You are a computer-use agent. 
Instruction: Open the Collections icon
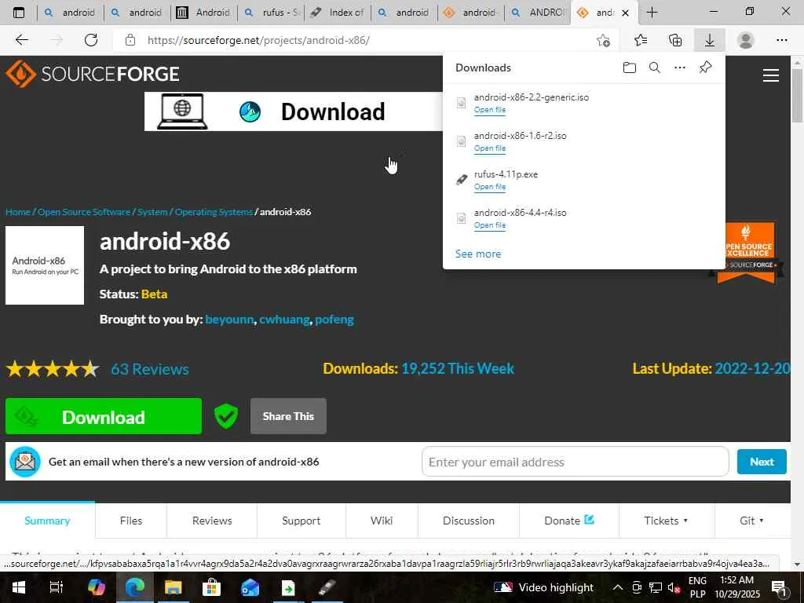[675, 40]
